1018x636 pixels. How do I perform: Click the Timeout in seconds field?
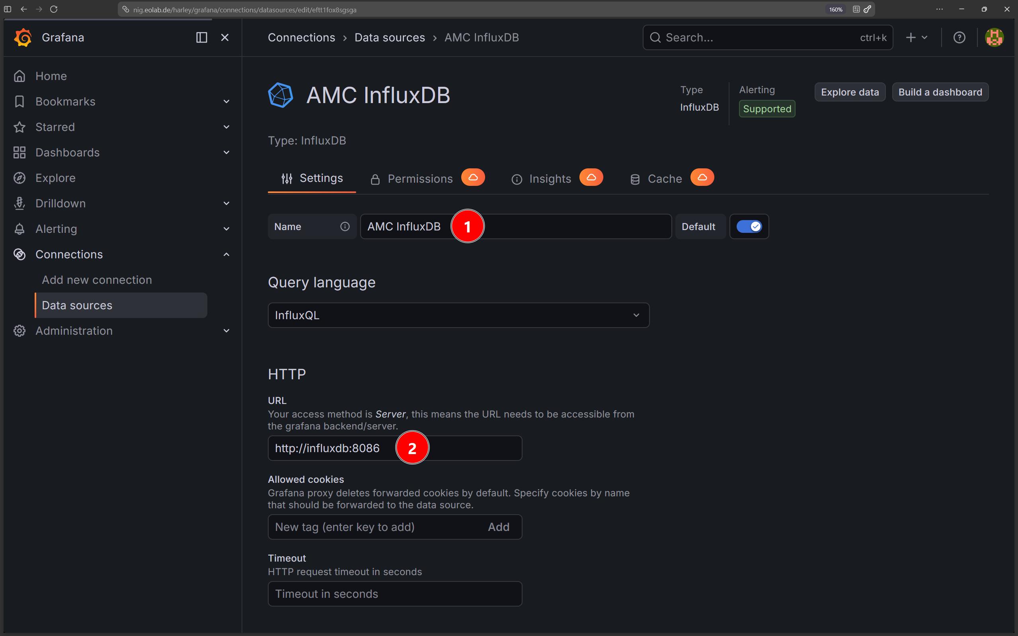(395, 594)
